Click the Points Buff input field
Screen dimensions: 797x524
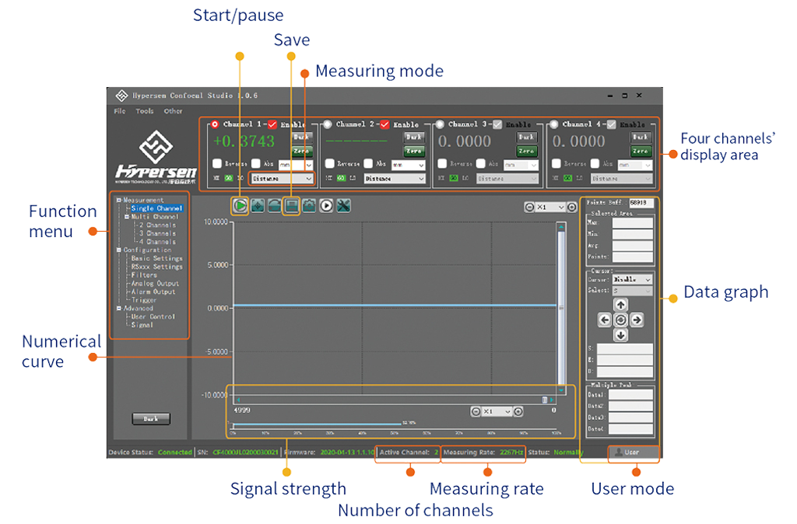641,203
